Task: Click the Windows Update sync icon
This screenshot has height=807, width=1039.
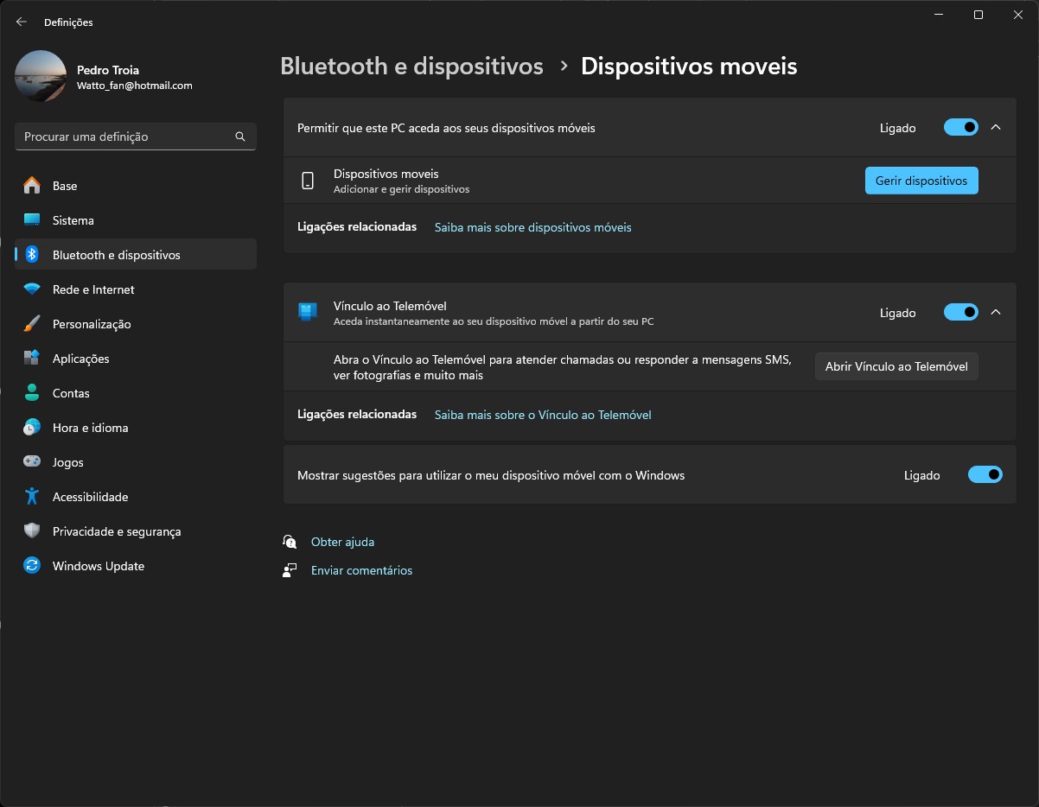Action: point(32,566)
